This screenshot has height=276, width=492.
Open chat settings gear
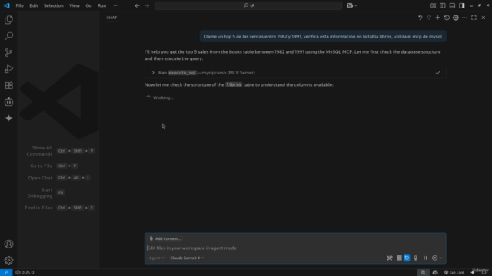pyautogui.click(x=456, y=18)
